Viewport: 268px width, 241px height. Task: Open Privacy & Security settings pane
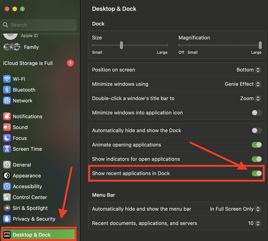(33, 219)
